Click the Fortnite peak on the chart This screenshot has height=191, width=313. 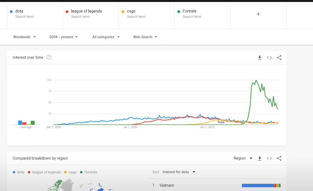pos(256,80)
